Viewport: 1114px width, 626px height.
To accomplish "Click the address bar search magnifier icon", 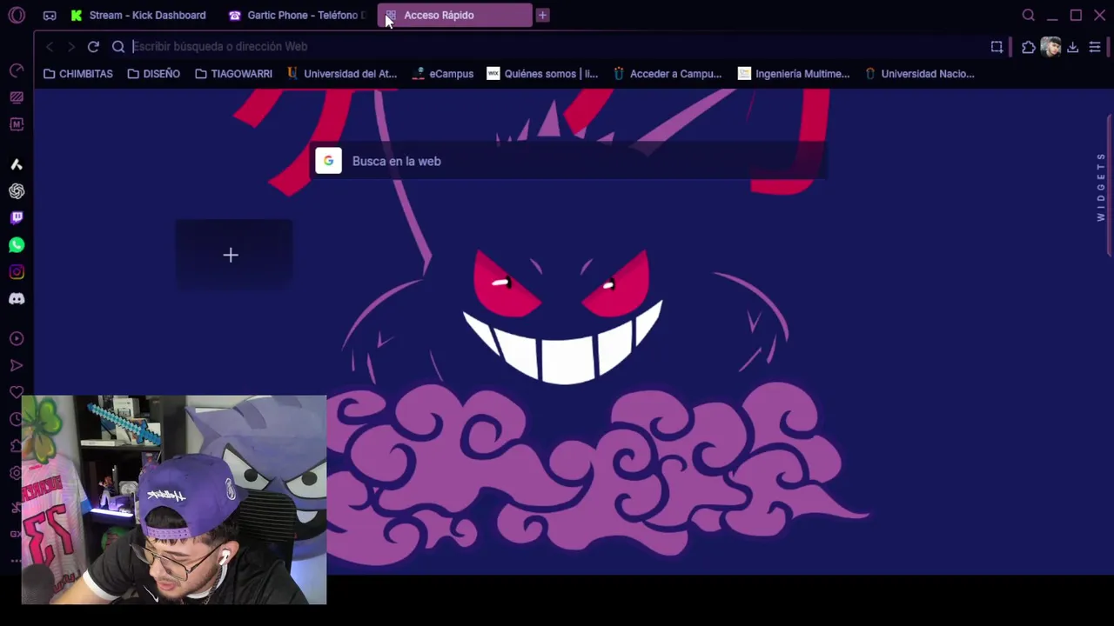I will coord(118,47).
